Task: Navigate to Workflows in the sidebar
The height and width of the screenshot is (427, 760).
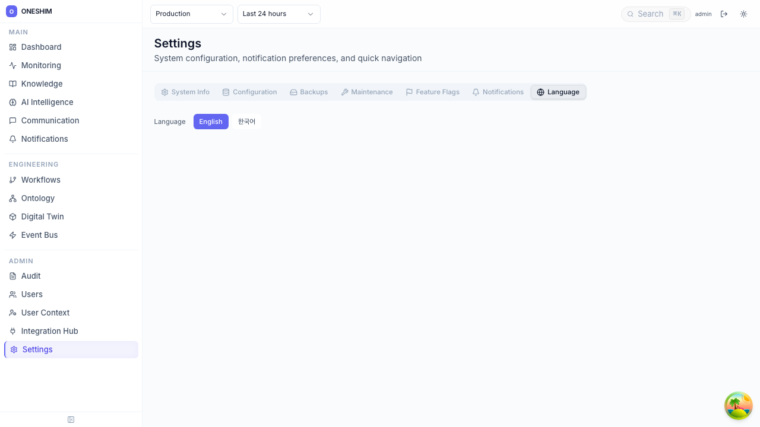Action: tap(40, 180)
